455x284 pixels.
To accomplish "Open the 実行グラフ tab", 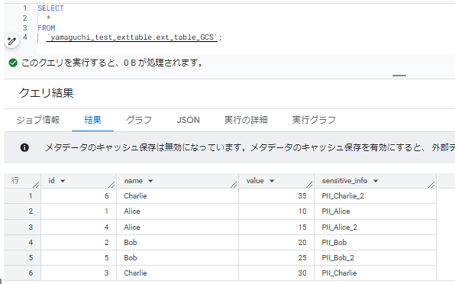I will (x=314, y=120).
